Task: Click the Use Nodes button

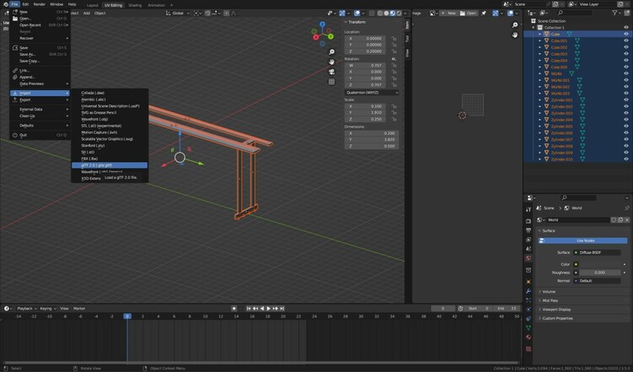Action: 584,240
